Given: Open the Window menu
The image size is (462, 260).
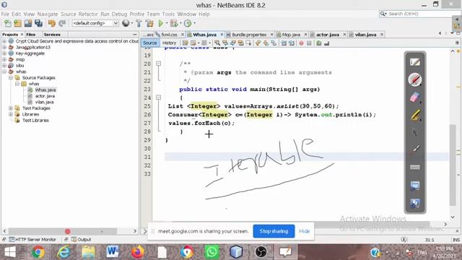Looking at the screenshot, I should click(186, 14).
